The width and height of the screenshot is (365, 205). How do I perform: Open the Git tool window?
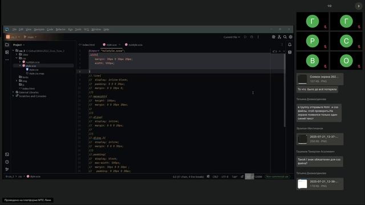click(x=7, y=169)
